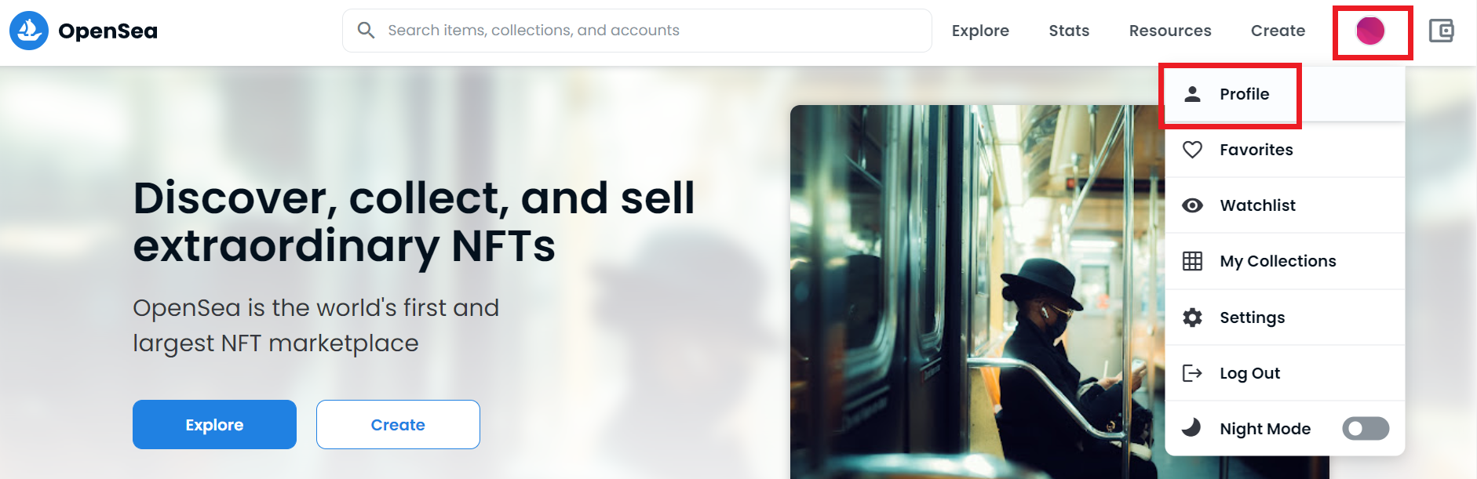
Task: Click the Log Out arrow icon
Action: [1192, 373]
